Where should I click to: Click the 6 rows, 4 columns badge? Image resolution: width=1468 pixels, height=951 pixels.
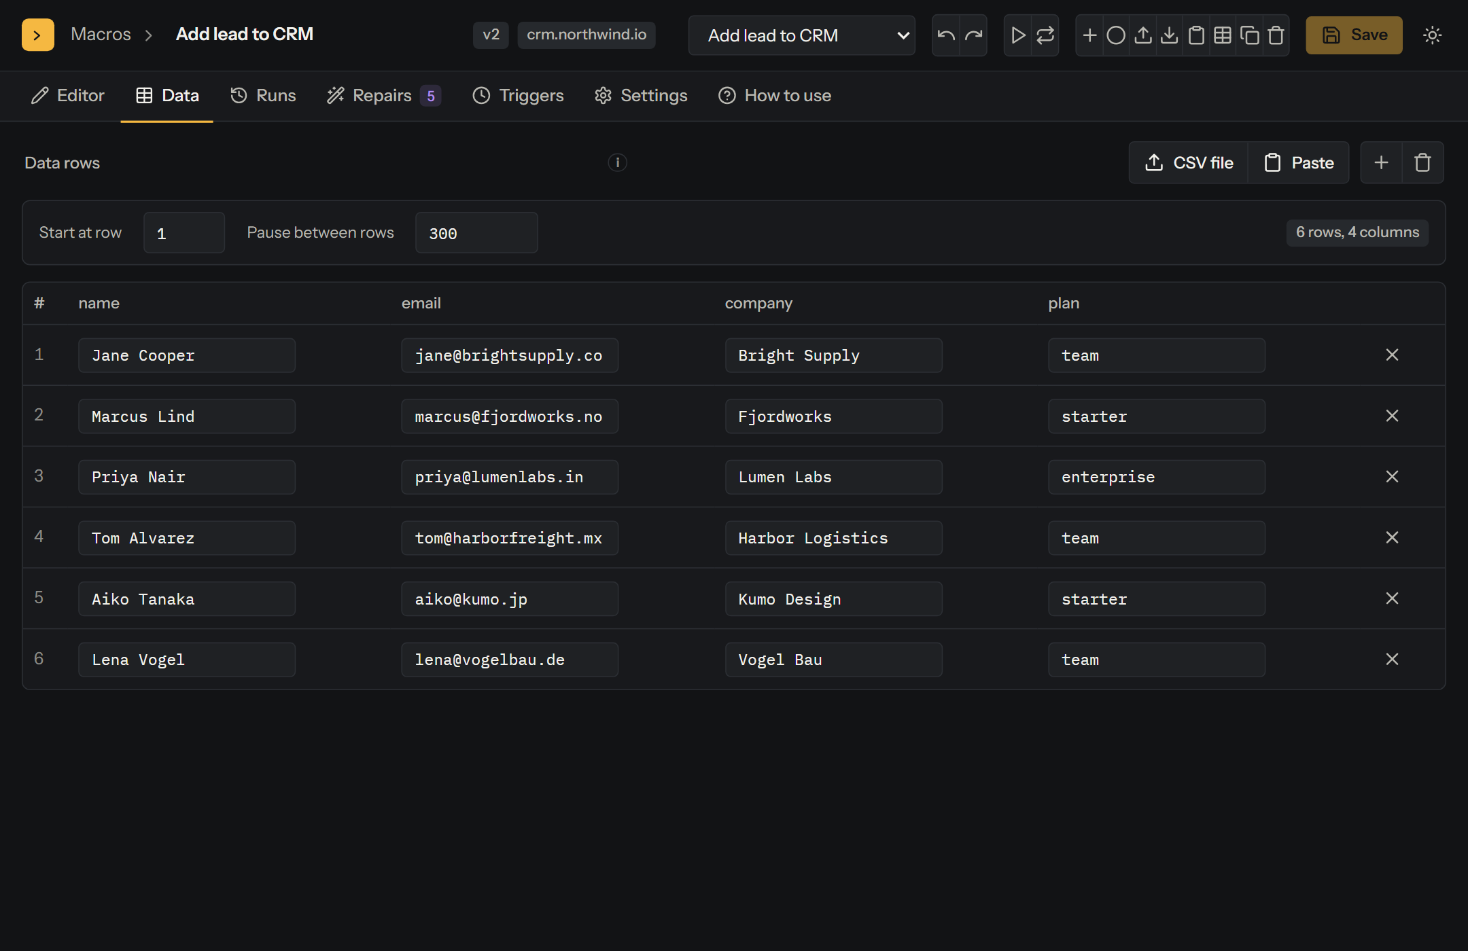click(1357, 232)
